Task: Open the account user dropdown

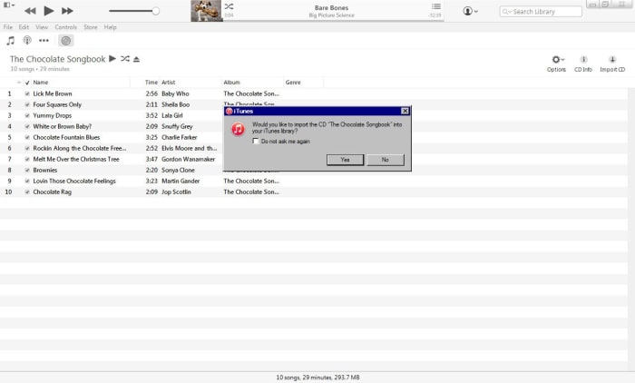Action: tap(470, 11)
